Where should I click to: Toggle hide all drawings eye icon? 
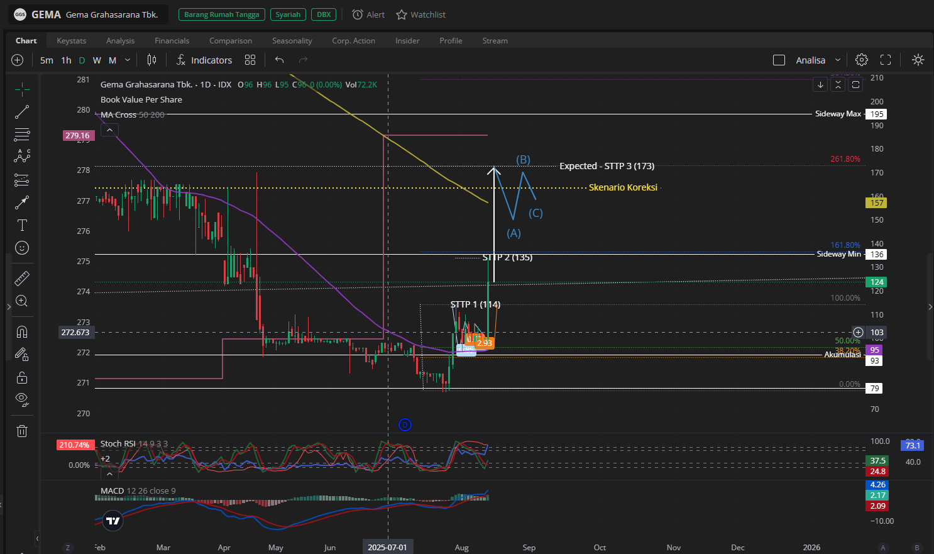click(x=22, y=400)
